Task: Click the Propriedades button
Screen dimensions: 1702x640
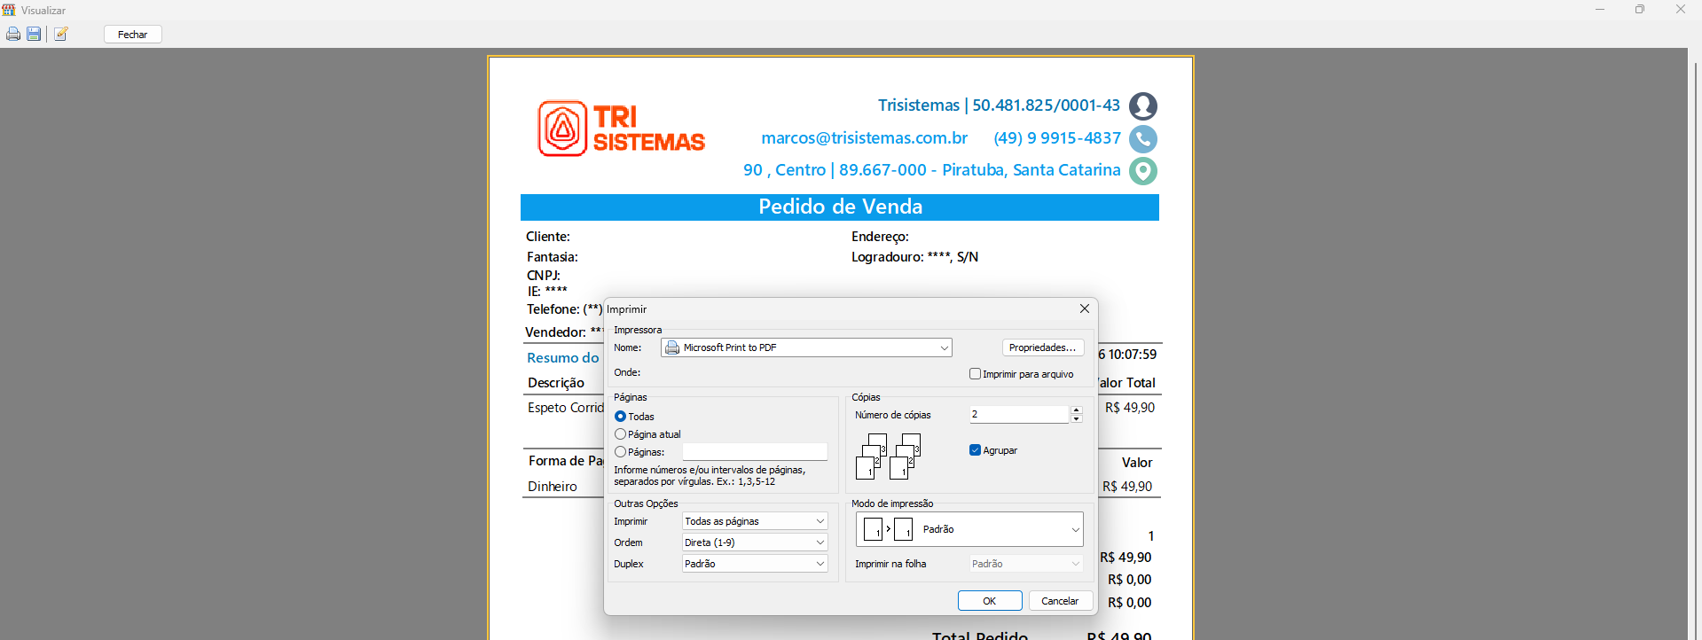Action: 1042,347
